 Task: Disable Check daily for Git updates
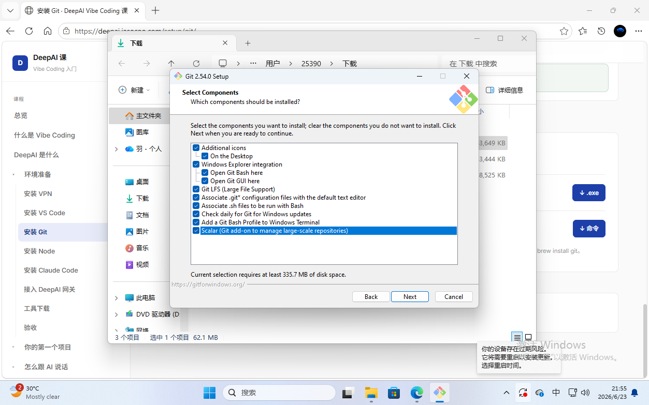coord(196,214)
